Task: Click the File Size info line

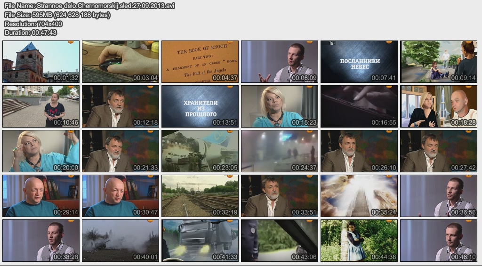Action: [57, 15]
